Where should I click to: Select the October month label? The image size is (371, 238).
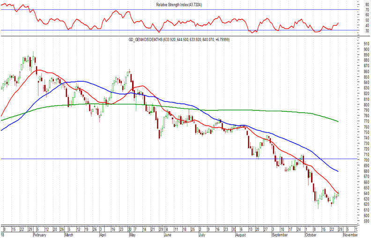coord(311,235)
